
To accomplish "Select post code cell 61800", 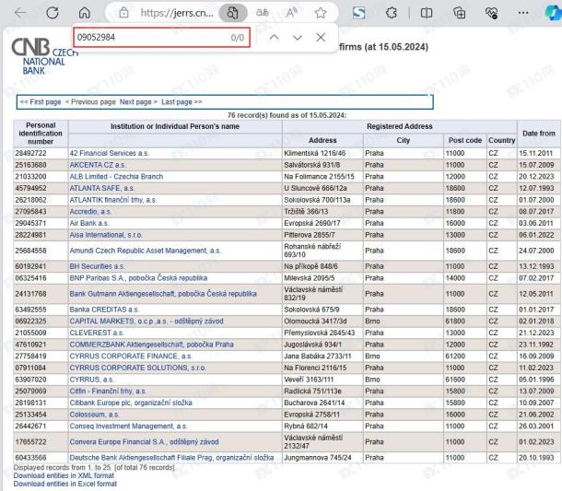I will (455, 321).
